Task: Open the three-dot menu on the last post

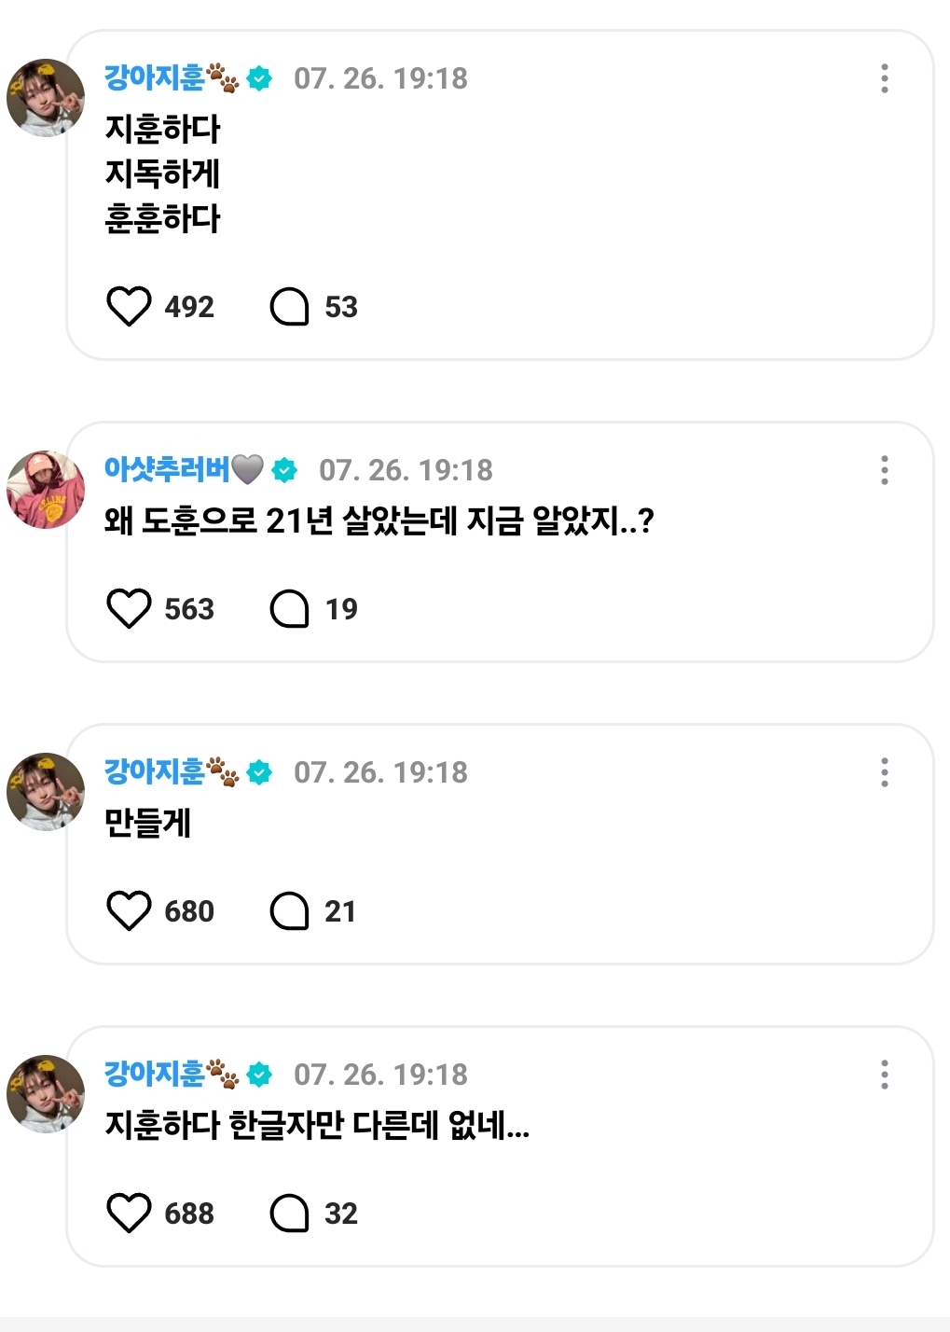Action: (x=884, y=1075)
